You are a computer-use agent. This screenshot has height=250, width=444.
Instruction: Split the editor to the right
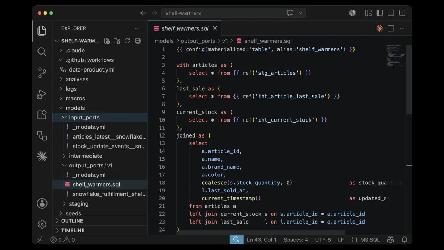[391, 28]
